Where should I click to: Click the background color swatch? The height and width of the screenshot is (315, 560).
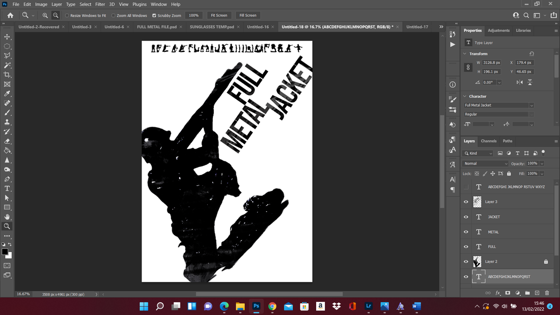[x=10, y=256]
